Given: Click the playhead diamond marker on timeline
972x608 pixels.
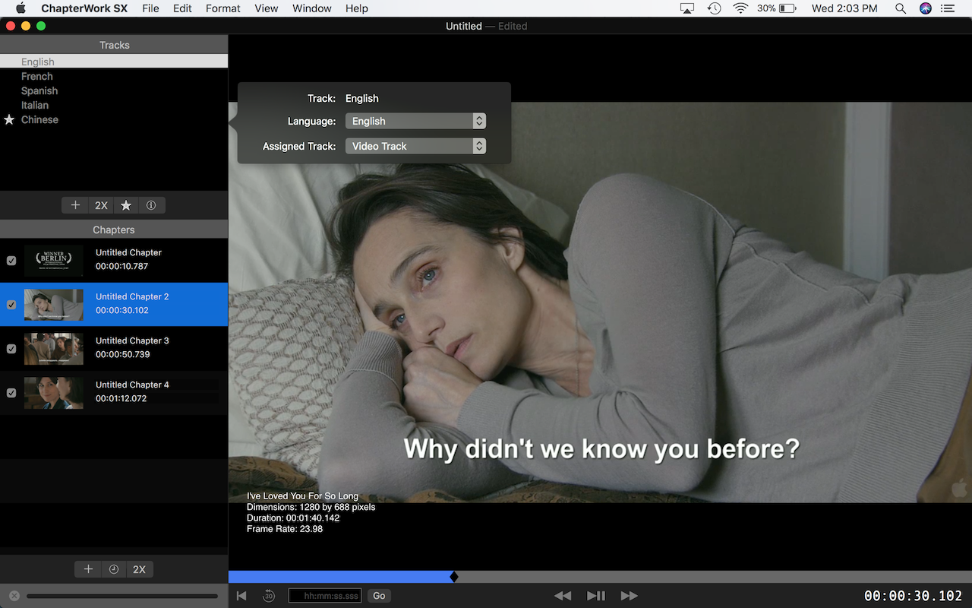Looking at the screenshot, I should click(454, 577).
